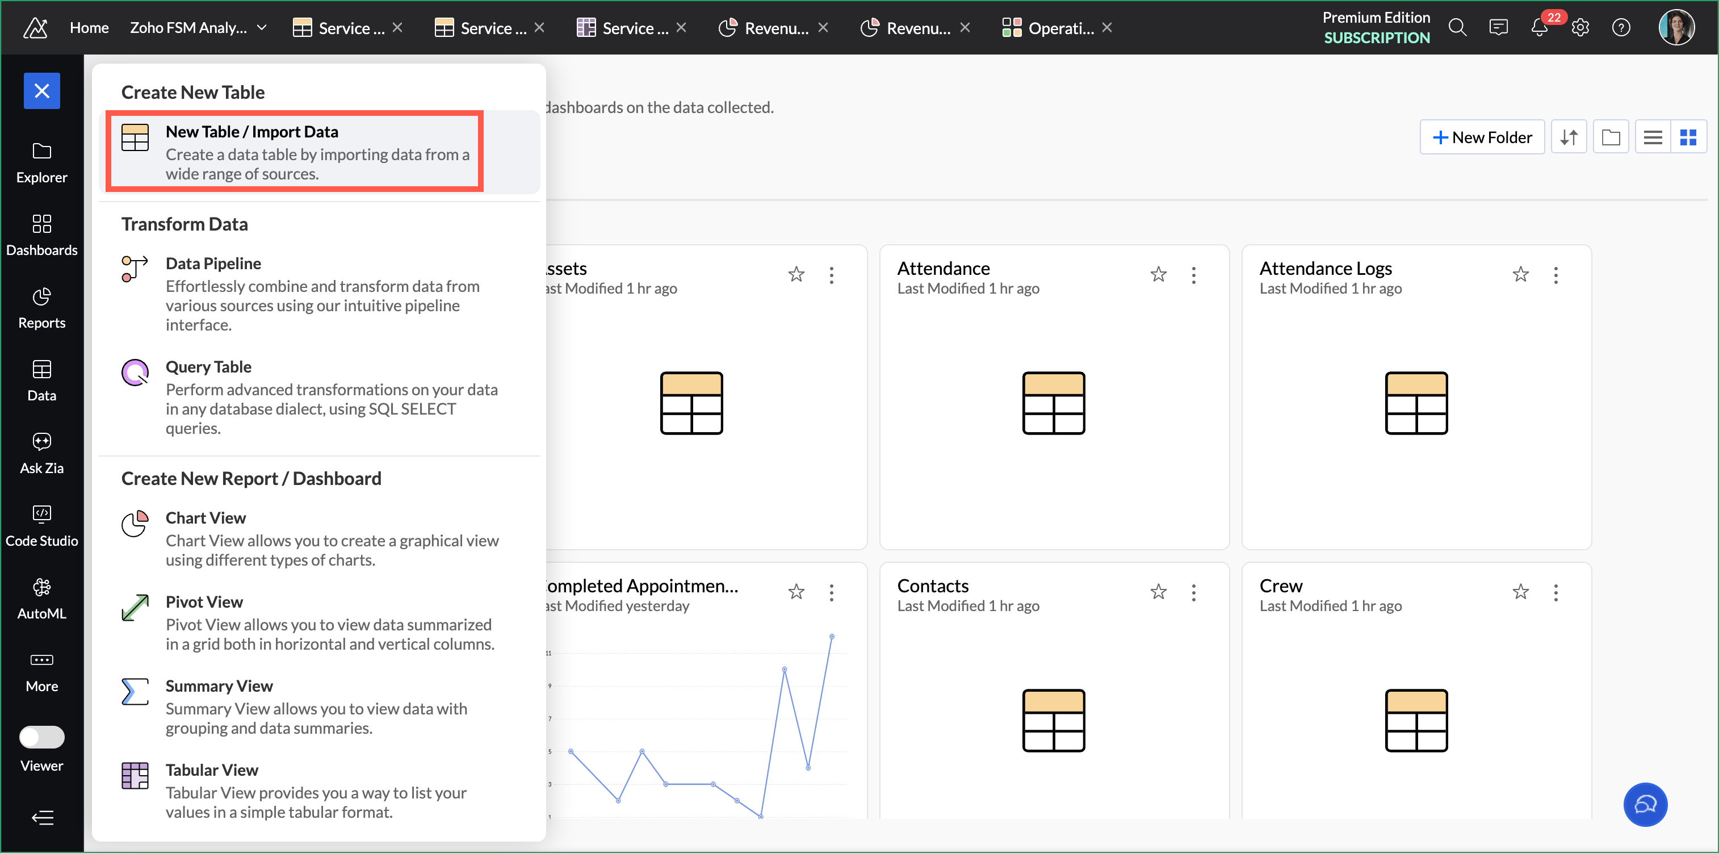Image resolution: width=1719 pixels, height=853 pixels.
Task: Open Code Studio from sidebar
Action: coord(41,526)
